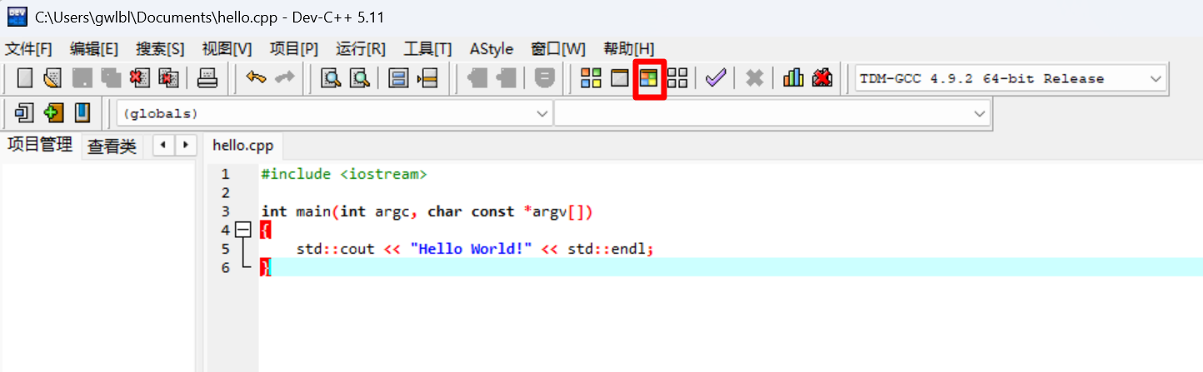
Task: Click the int main declaration line
Action: [x=427, y=211]
